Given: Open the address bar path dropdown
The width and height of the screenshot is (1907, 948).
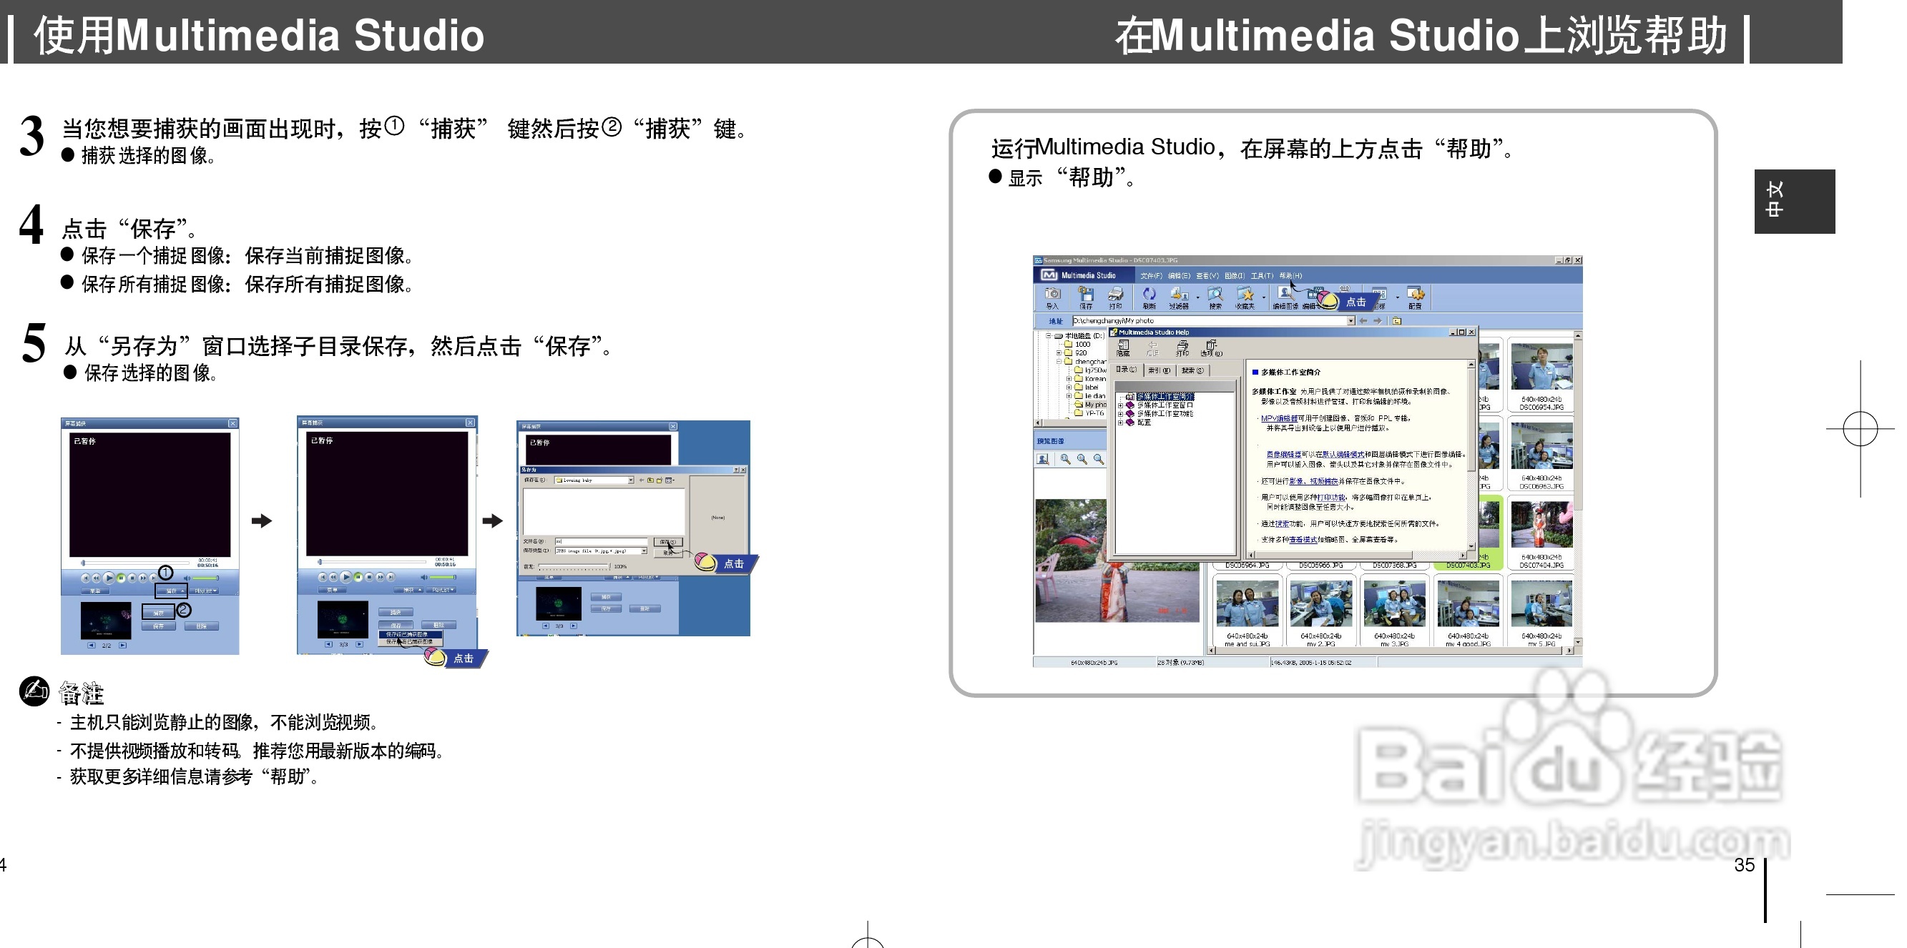Looking at the screenshot, I should 1350,321.
